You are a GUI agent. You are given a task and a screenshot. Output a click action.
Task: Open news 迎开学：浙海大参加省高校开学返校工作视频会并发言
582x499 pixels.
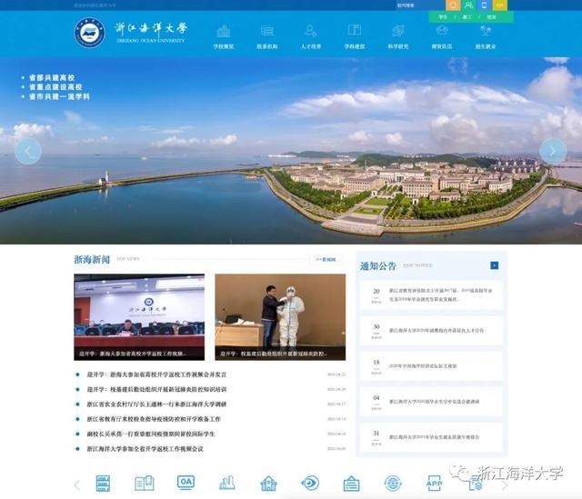(x=156, y=374)
